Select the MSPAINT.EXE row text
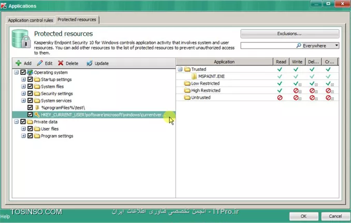The image size is (351, 223). pyautogui.click(x=212, y=76)
